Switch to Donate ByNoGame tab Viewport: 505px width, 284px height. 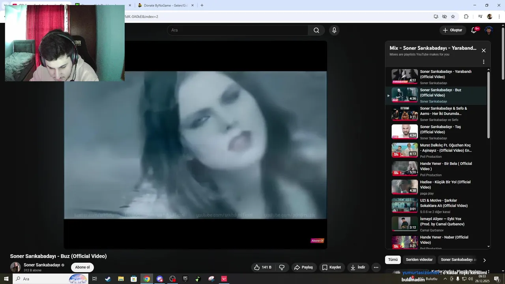(166, 6)
